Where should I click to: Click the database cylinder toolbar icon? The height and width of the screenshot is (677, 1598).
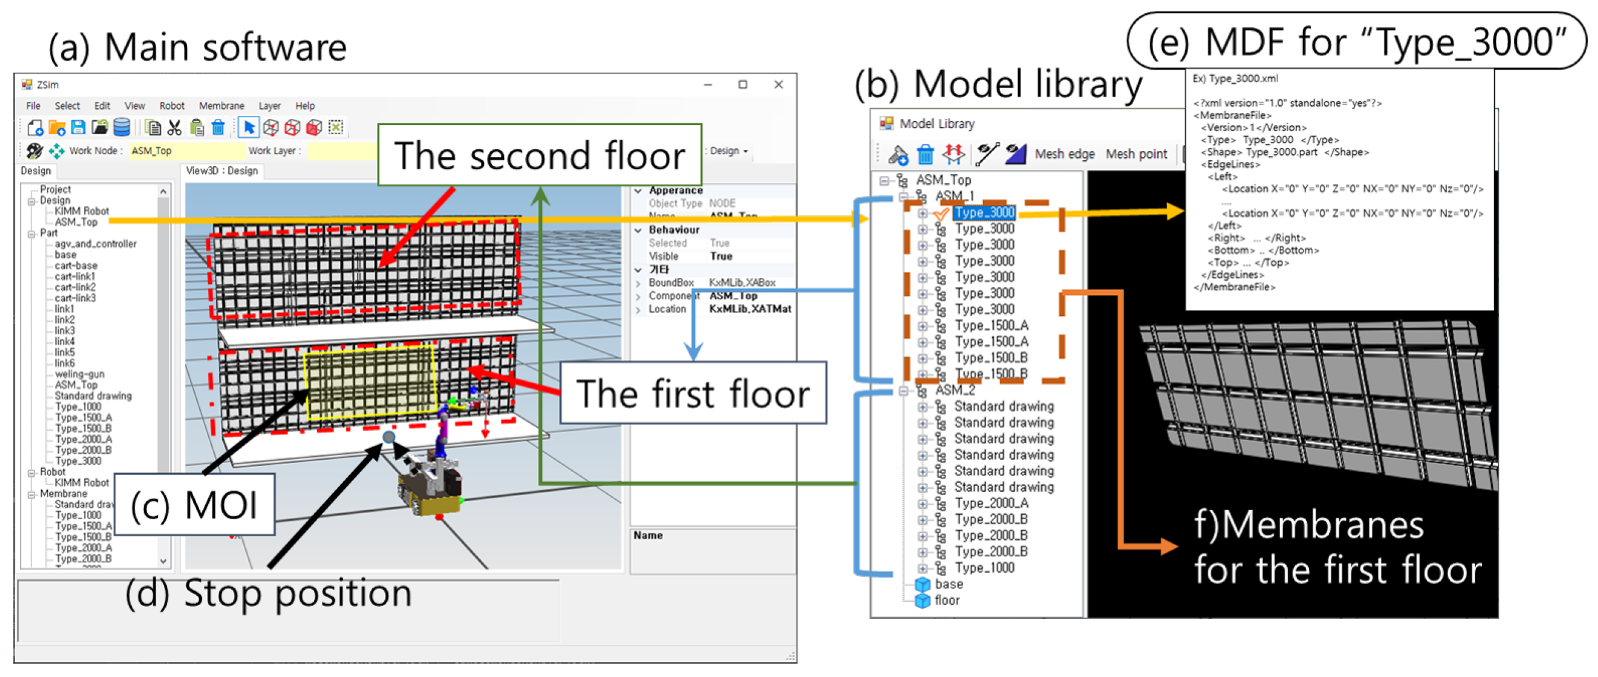click(x=122, y=128)
